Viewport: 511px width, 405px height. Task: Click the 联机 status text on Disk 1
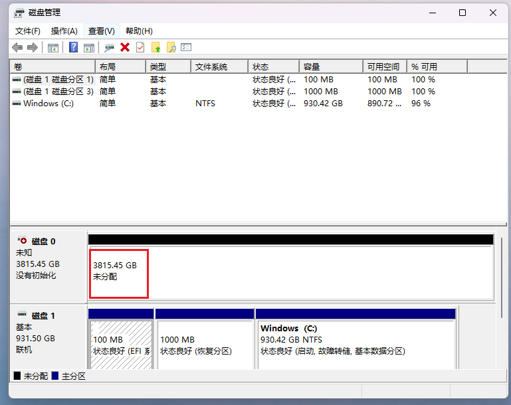[x=24, y=350]
